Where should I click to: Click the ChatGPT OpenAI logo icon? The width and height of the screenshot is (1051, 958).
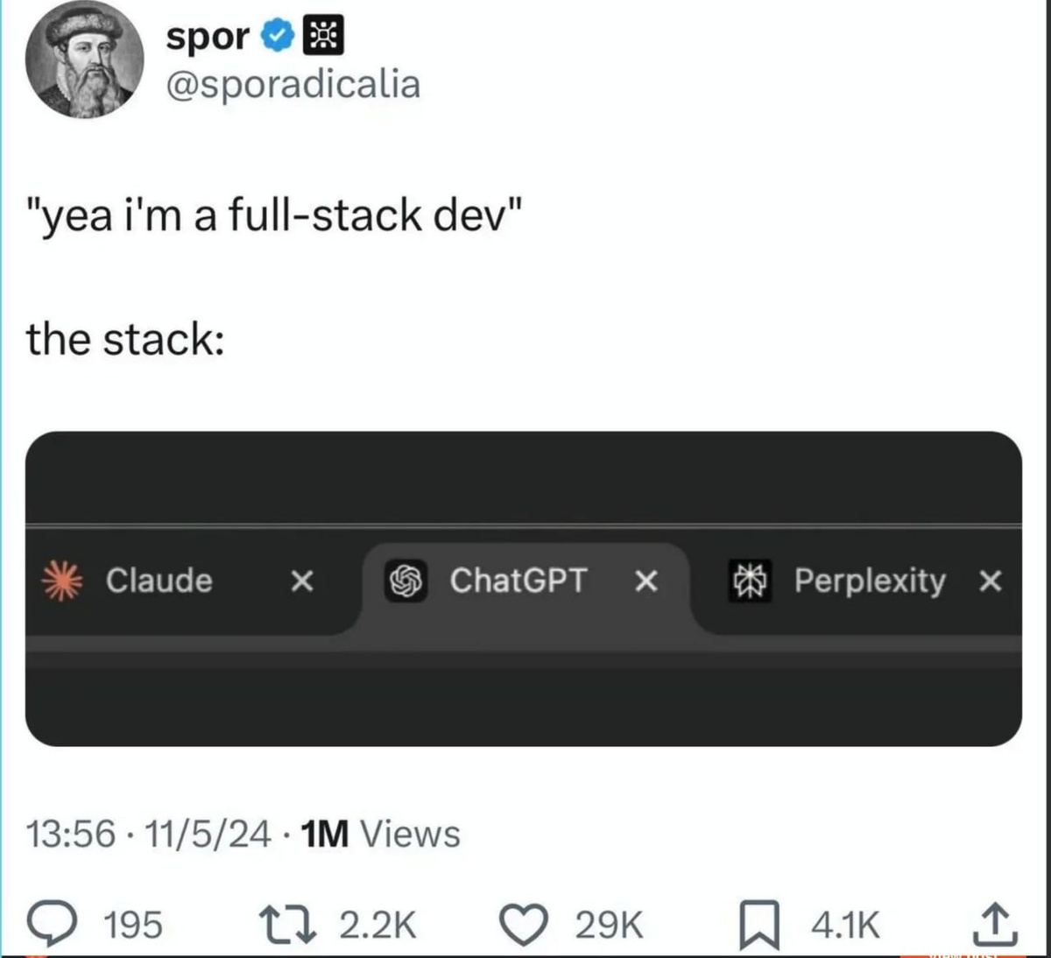click(406, 581)
